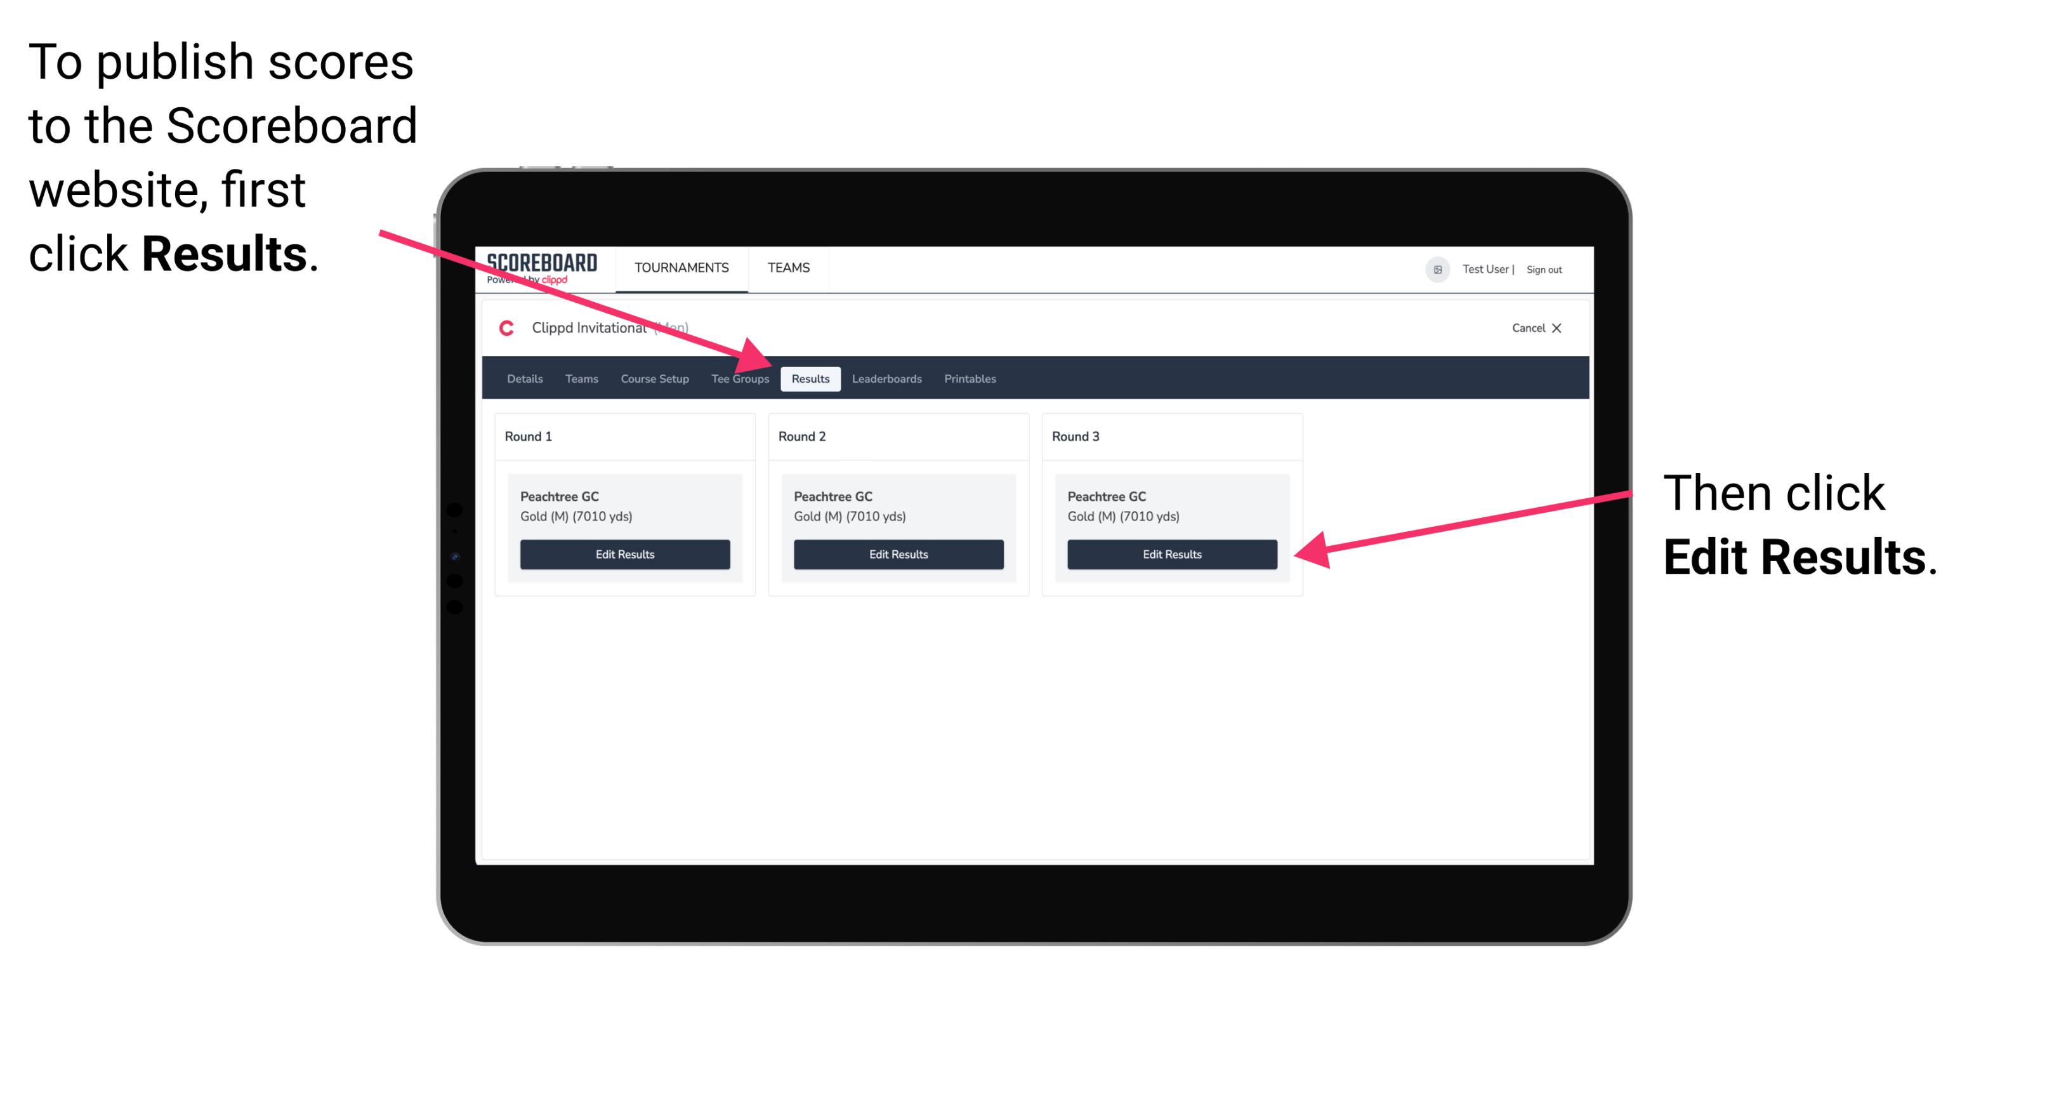Image resolution: width=2066 pixels, height=1112 pixels.
Task: Select the Leaderboards tab
Action: [x=887, y=378]
